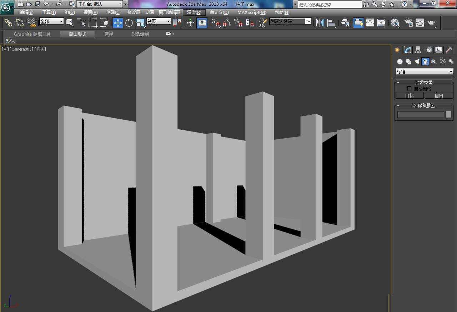Open the Material Editor sphere icon
Screen dimensions: 457x312
395,23
